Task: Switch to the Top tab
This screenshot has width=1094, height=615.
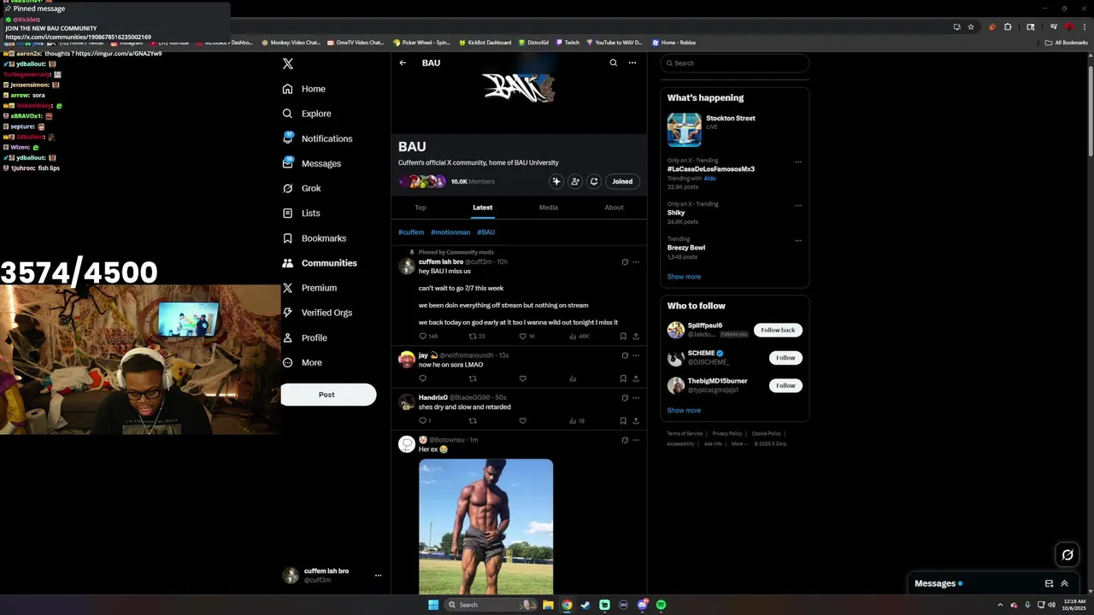Action: coord(421,208)
